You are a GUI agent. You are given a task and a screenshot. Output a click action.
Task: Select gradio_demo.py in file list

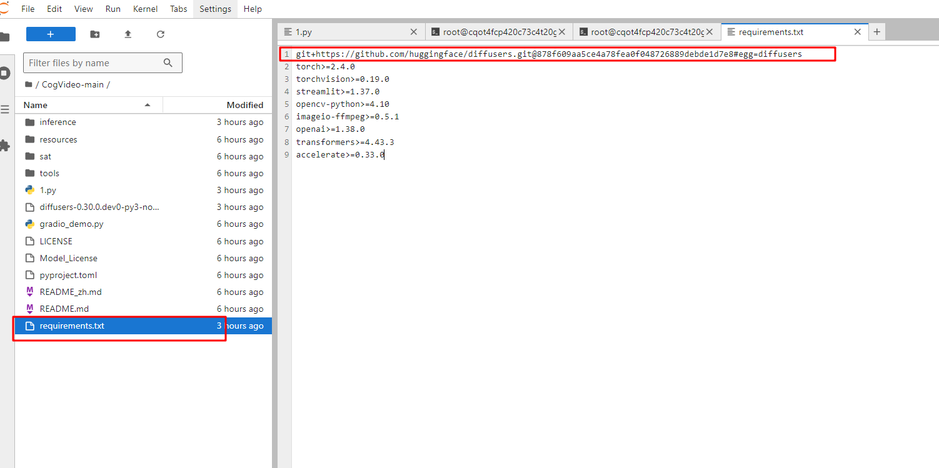coord(143,224)
